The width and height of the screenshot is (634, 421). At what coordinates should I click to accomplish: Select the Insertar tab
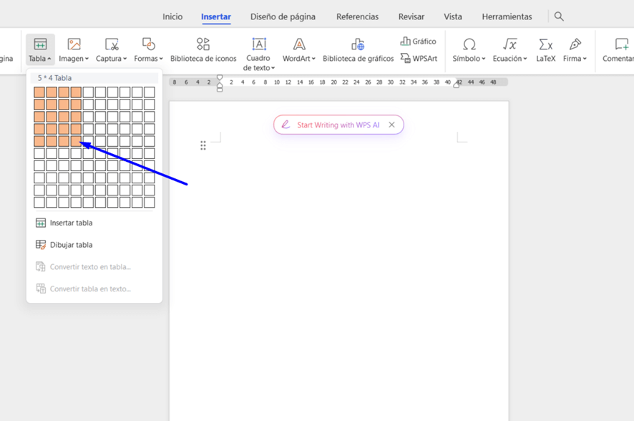click(x=216, y=16)
